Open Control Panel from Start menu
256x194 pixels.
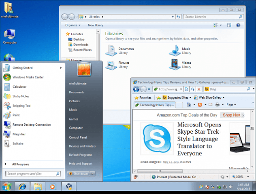pos(78,137)
